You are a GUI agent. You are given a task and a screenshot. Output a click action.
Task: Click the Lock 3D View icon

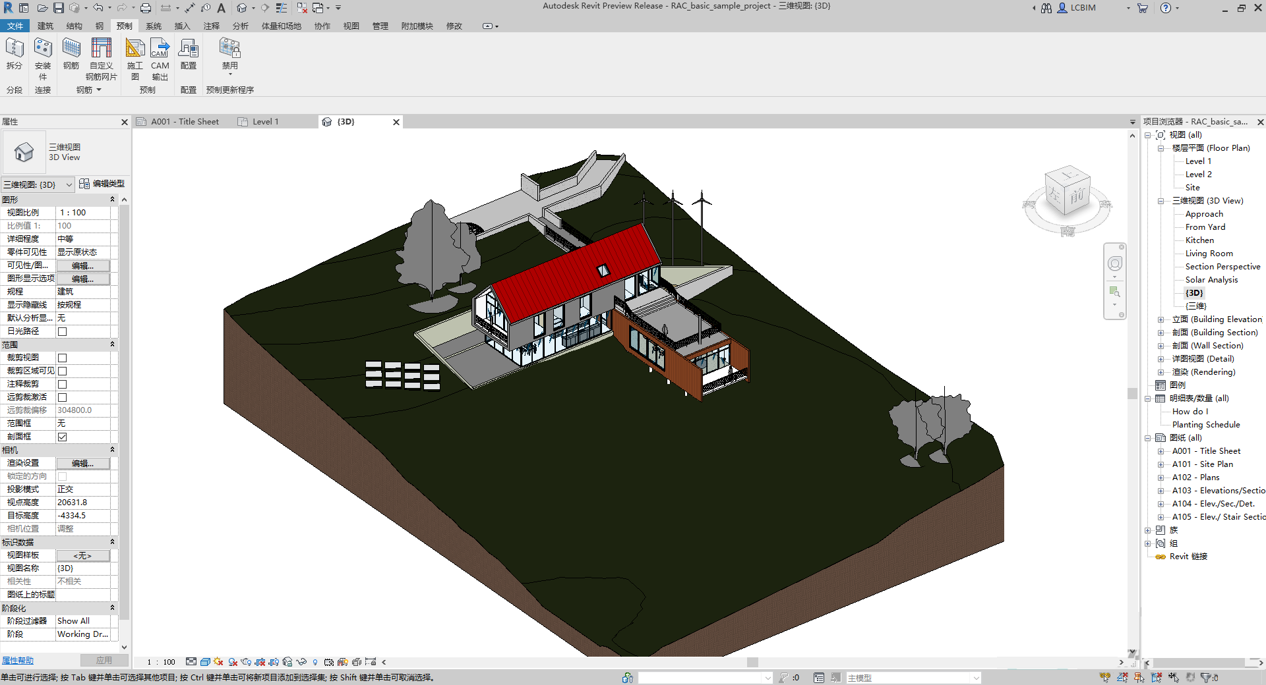[x=287, y=662]
